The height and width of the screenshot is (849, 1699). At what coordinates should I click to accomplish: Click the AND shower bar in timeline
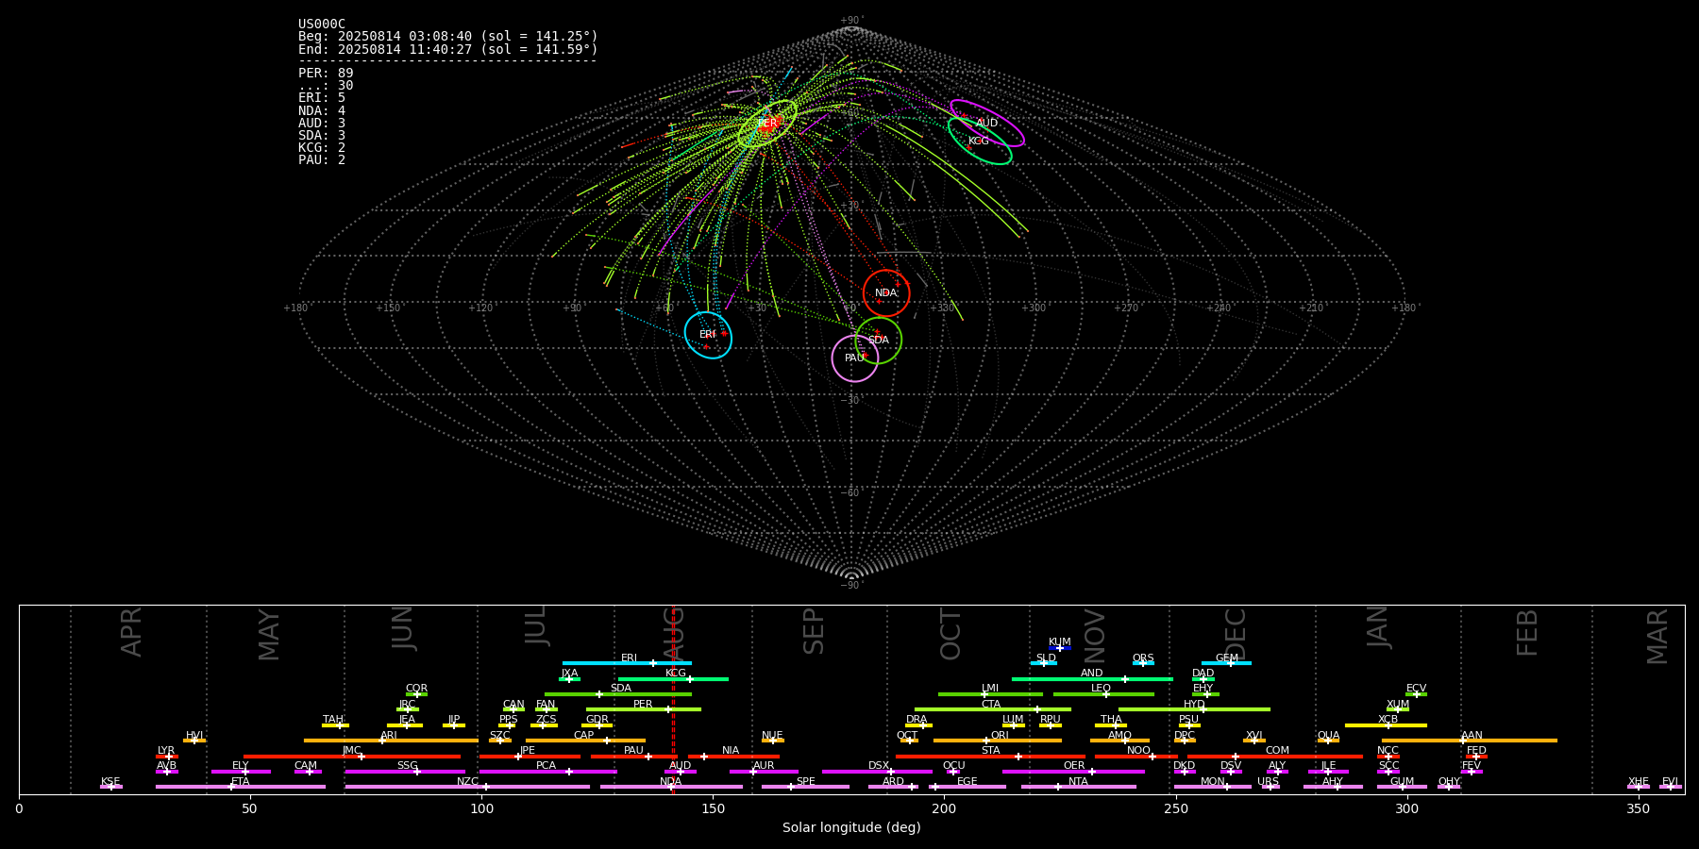1092,678
